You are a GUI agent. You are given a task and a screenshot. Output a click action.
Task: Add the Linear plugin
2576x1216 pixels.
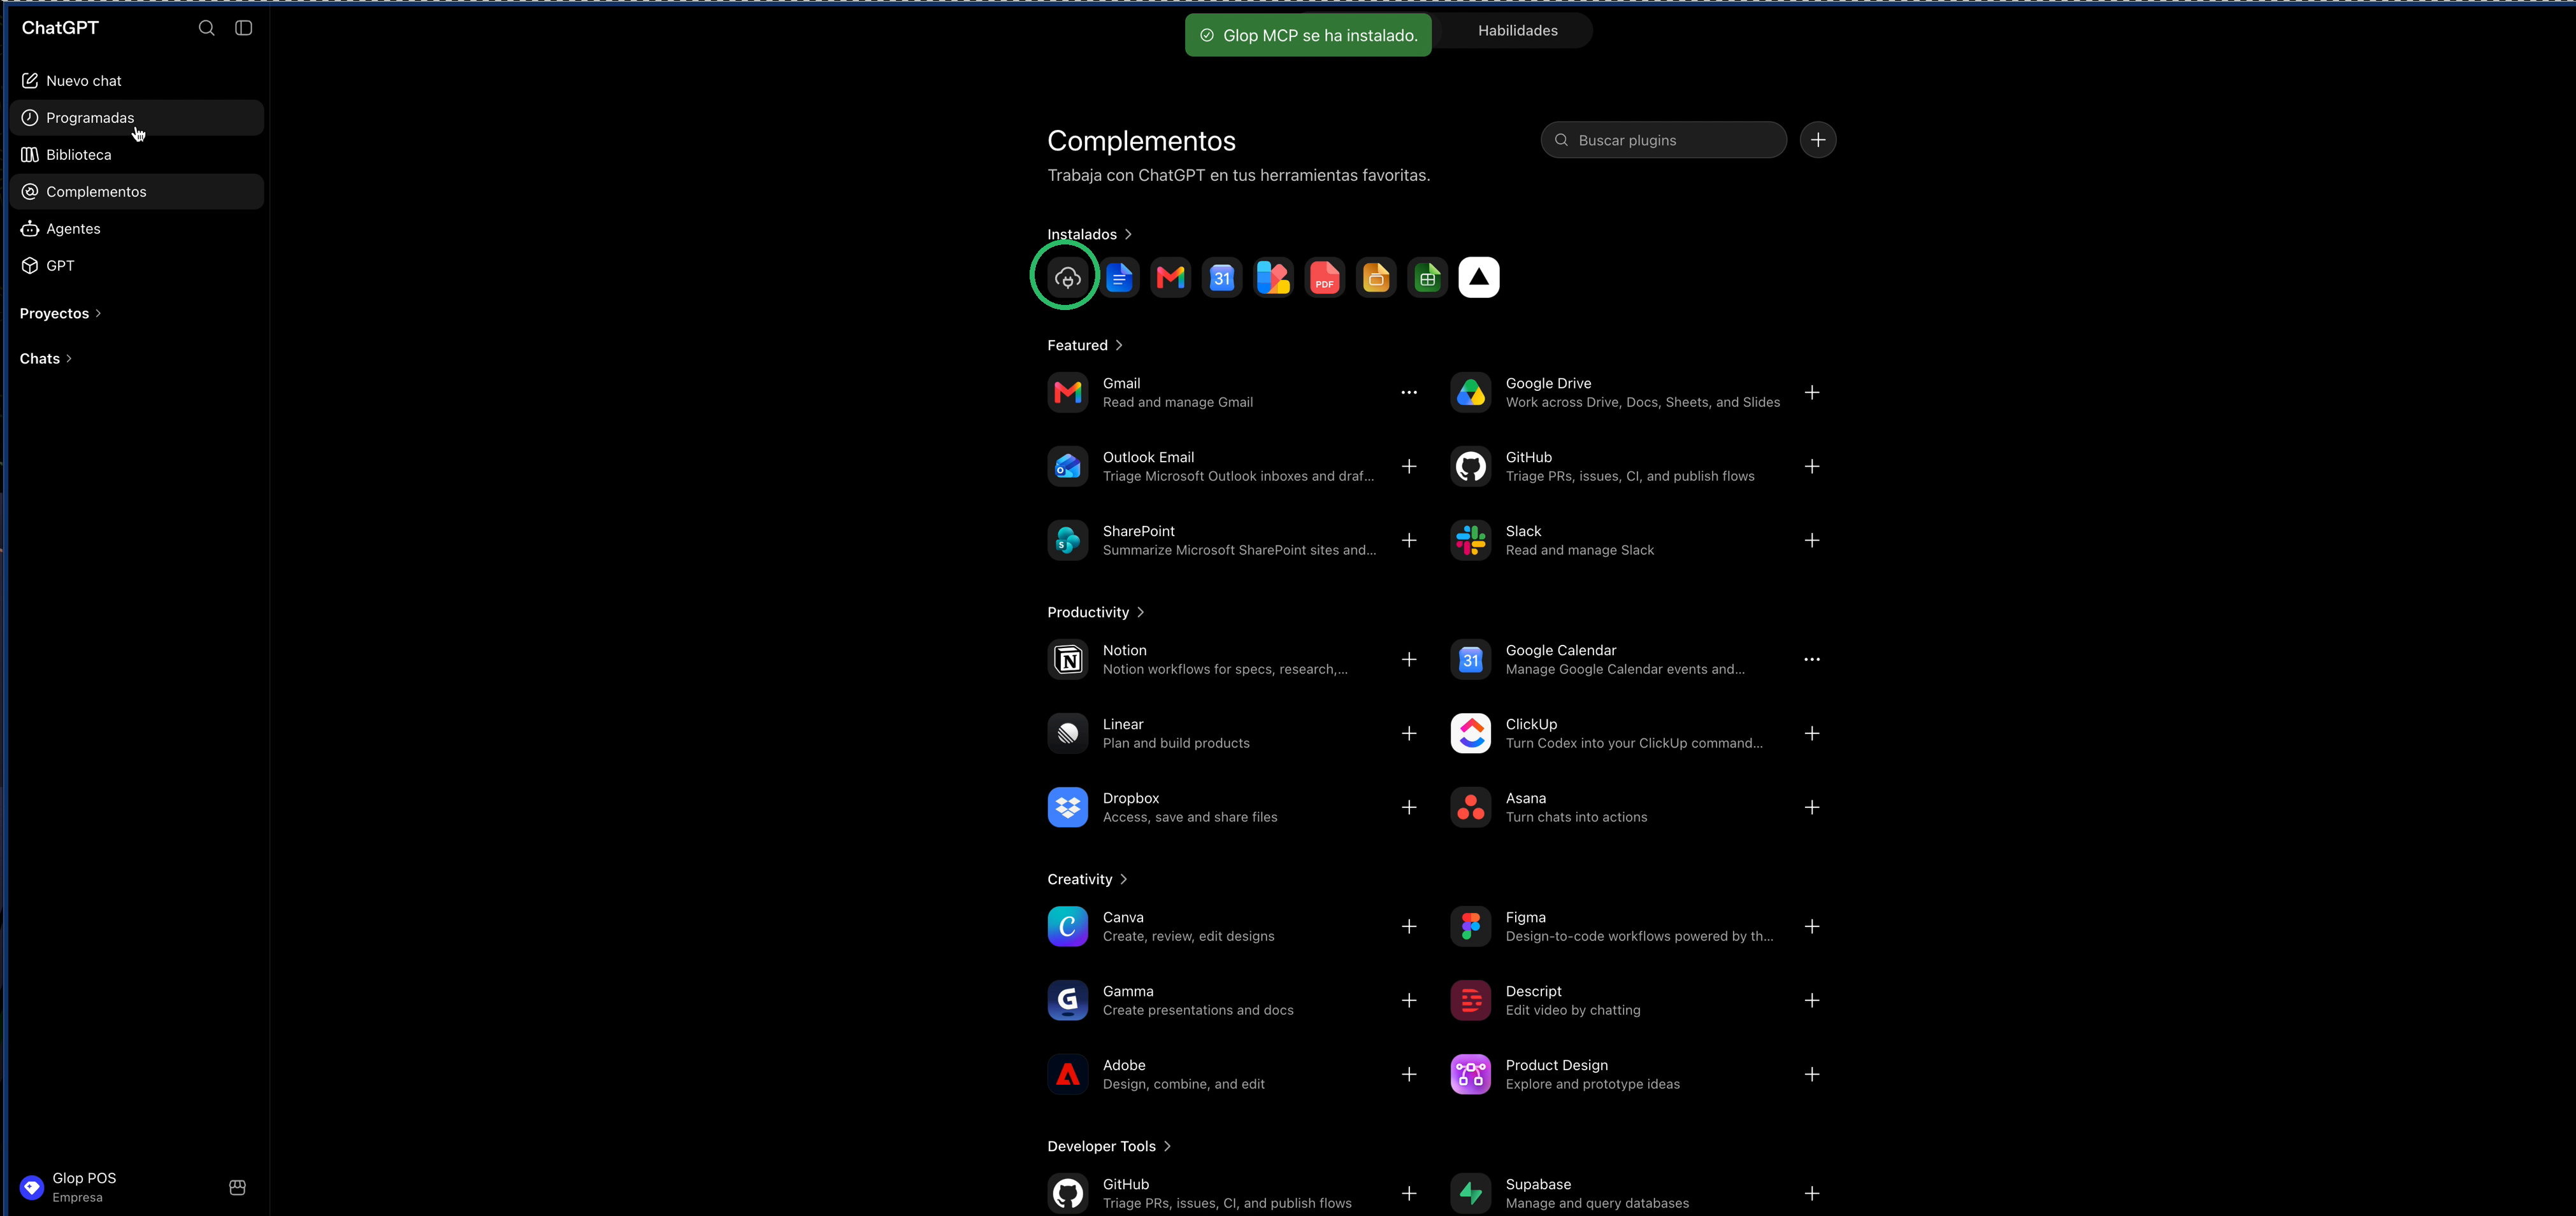(x=1408, y=733)
